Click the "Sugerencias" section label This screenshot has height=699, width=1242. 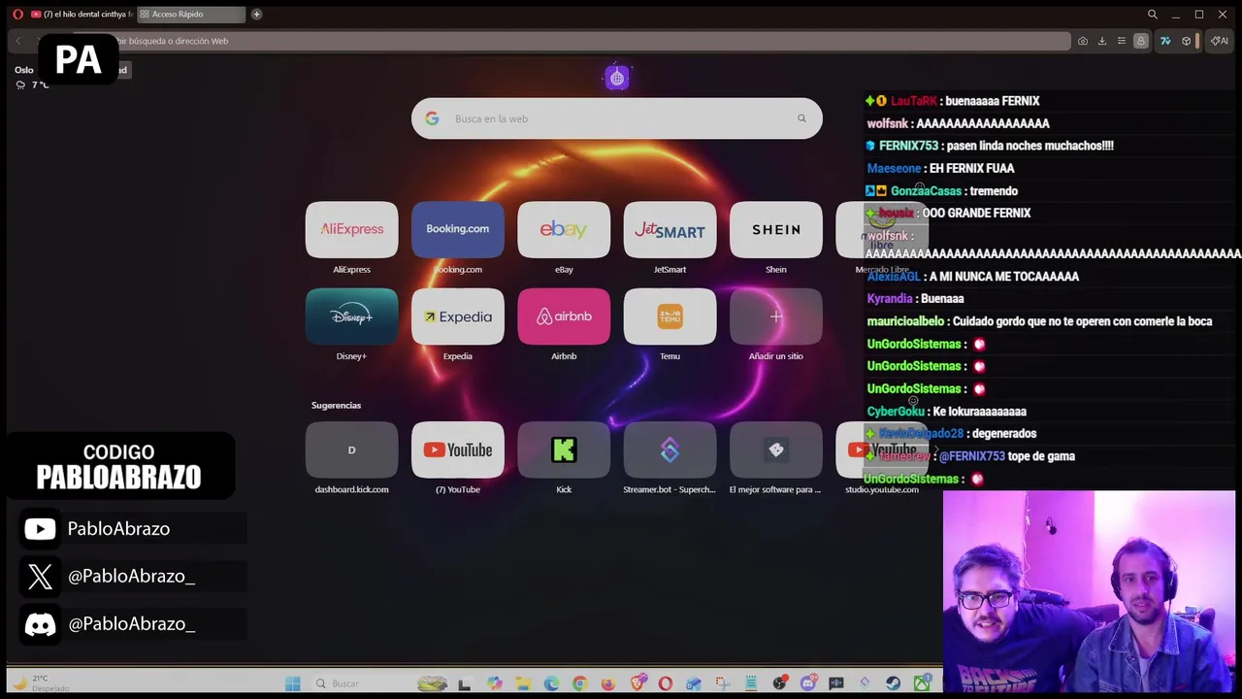pos(336,405)
